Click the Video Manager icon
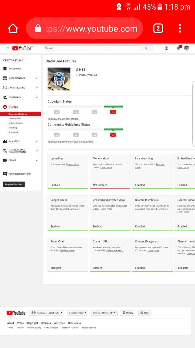This screenshot has height=348, width=195. coord(5,78)
